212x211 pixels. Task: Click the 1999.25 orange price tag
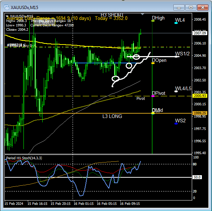(200, 113)
